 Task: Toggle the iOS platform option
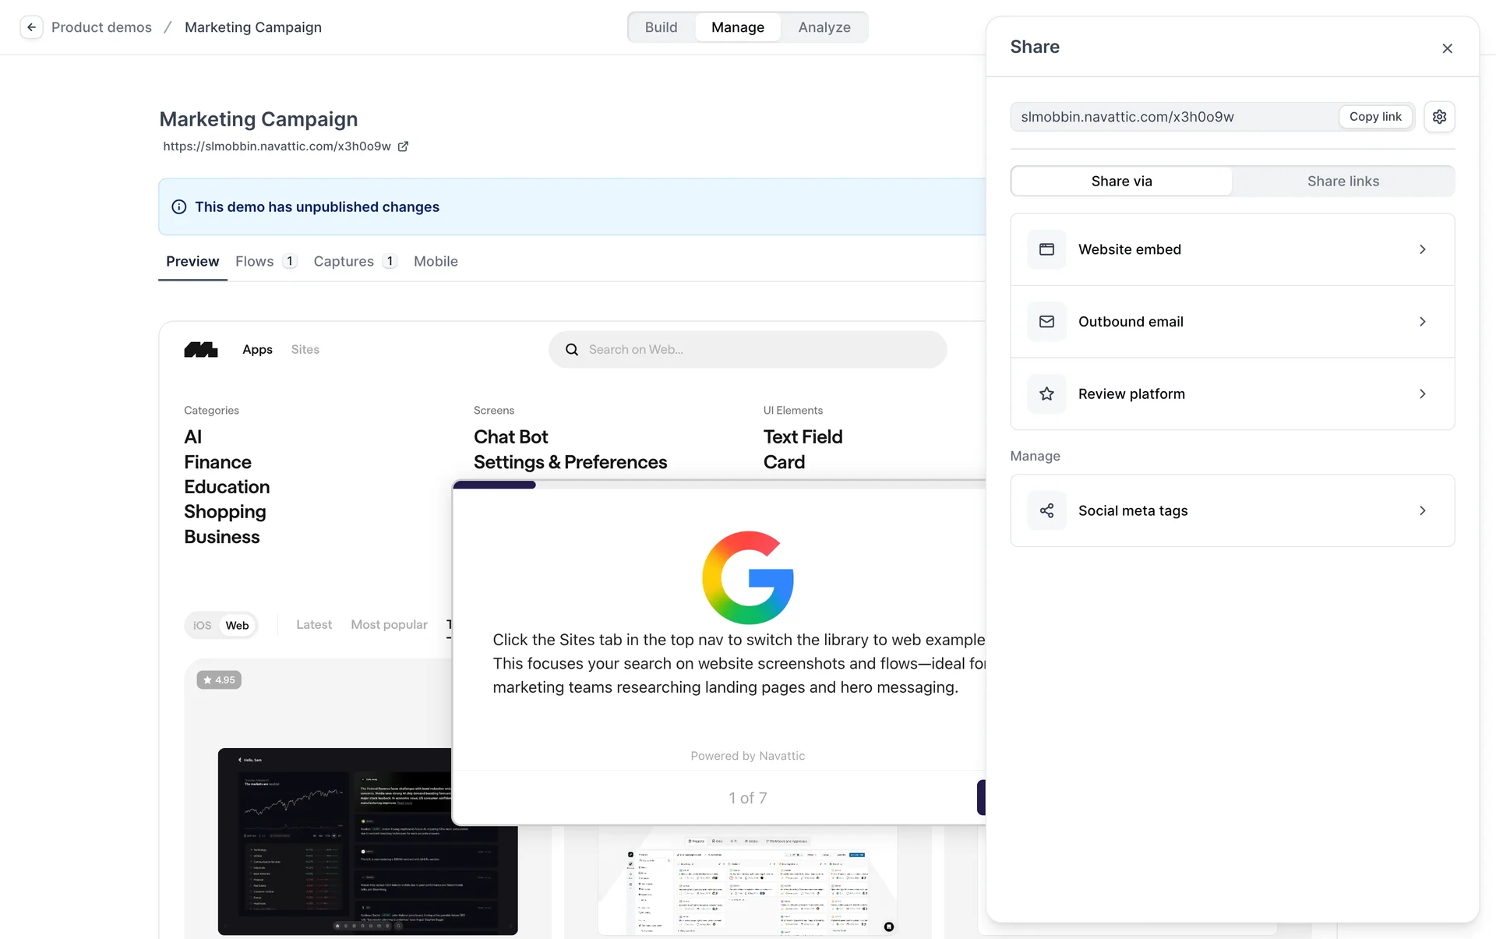203,626
